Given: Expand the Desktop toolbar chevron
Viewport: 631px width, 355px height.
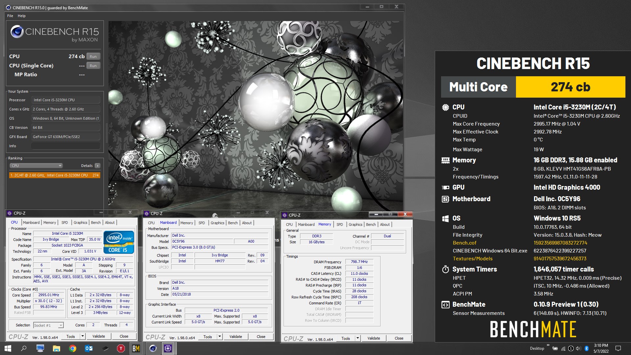Looking at the screenshot, I should click(548, 345).
